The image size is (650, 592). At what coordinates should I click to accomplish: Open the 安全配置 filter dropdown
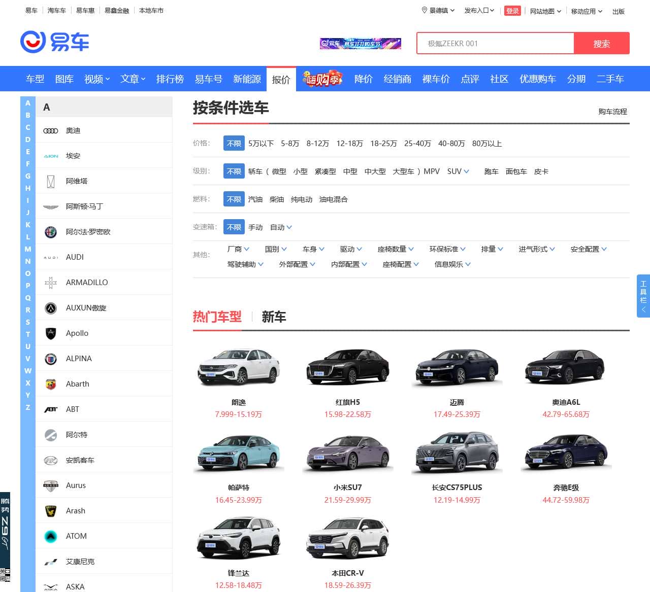click(x=589, y=249)
